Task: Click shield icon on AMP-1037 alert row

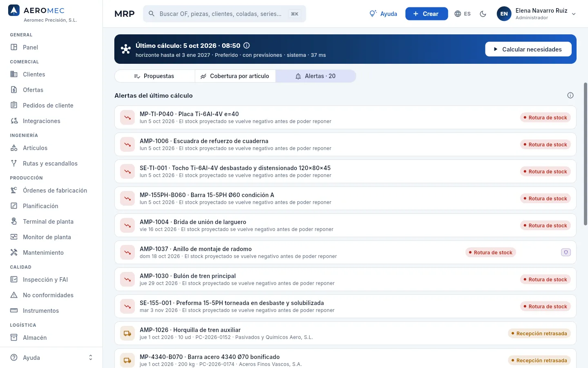Action: point(566,252)
